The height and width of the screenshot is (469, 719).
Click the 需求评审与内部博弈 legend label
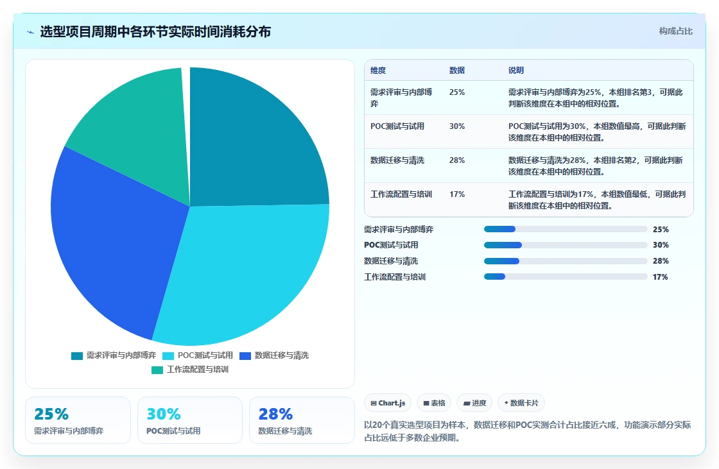(121, 355)
